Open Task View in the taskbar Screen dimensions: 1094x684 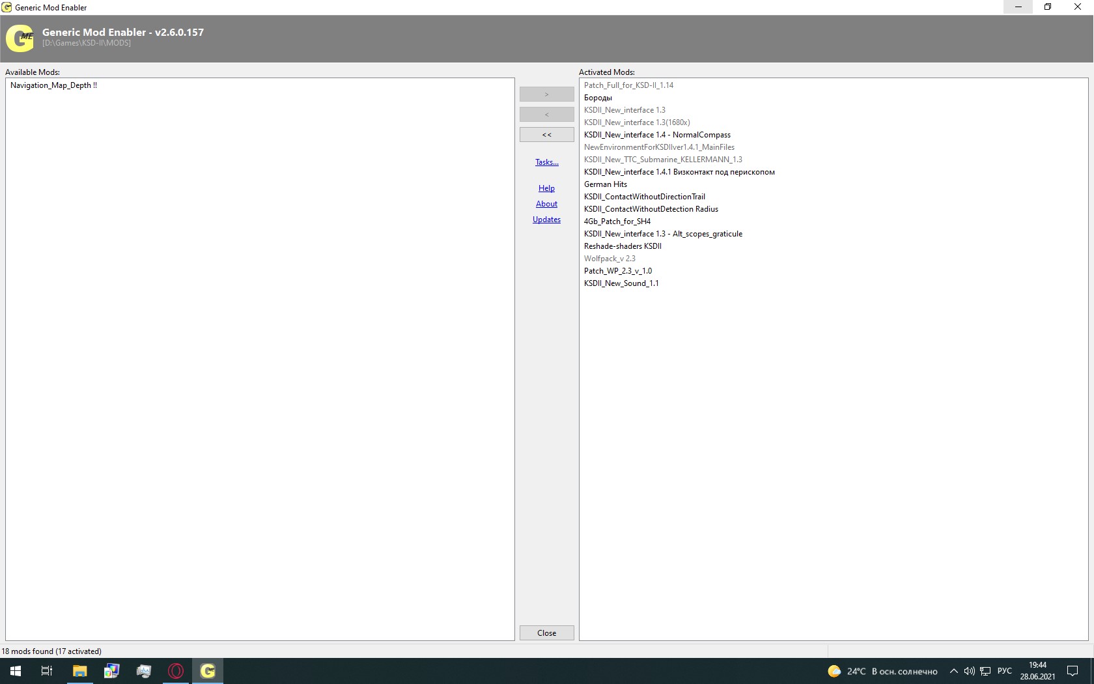(47, 671)
